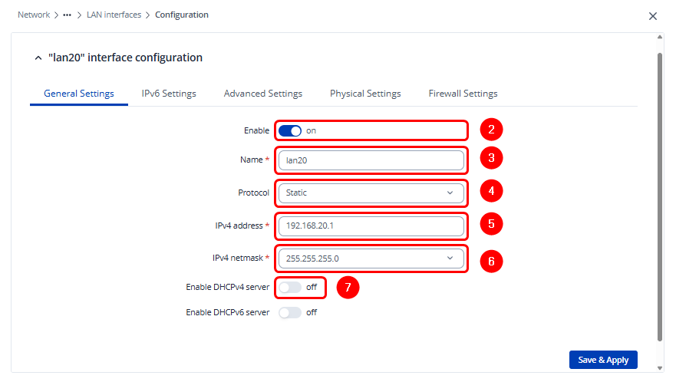676x382 pixels.
Task: Click red step marker number 7
Action: pyautogui.click(x=348, y=288)
